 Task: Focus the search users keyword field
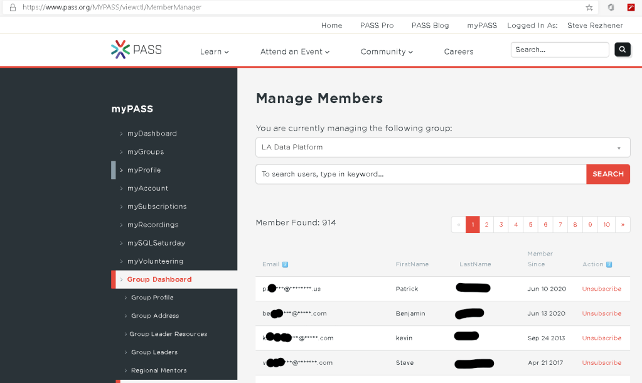pyautogui.click(x=420, y=174)
